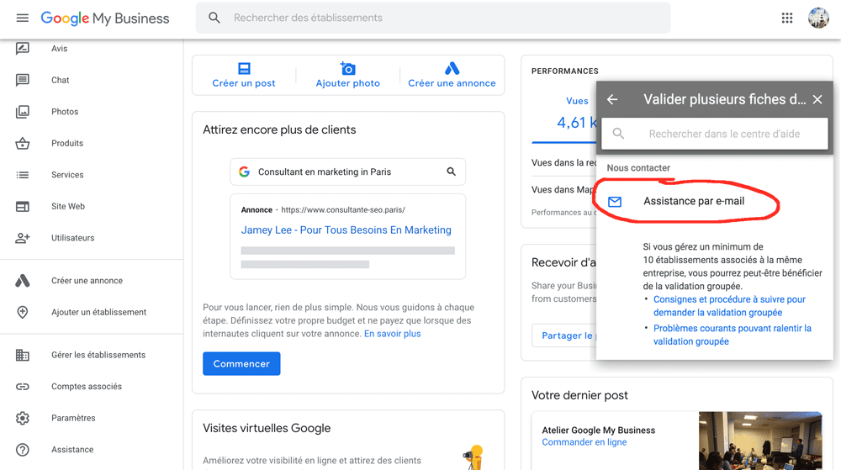Open Chat in the sidebar
The height and width of the screenshot is (470, 841).
60,81
